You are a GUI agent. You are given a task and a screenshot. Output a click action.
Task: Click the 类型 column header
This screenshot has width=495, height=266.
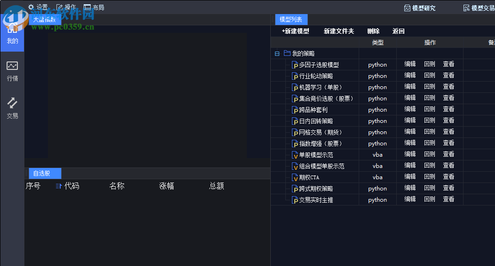377,43
